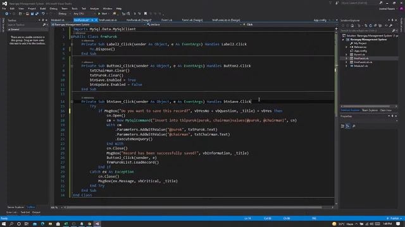Click the Collapse All icon in Solution Explorer
Viewport: 405px width, 227px height.
(x=375, y=25)
